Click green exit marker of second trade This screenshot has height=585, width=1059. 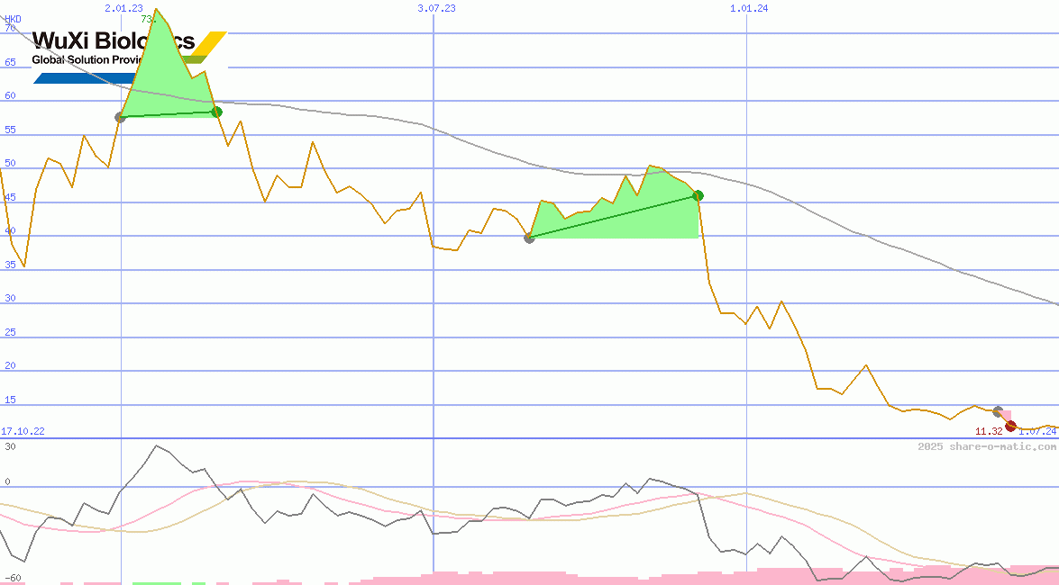pyautogui.click(x=698, y=195)
